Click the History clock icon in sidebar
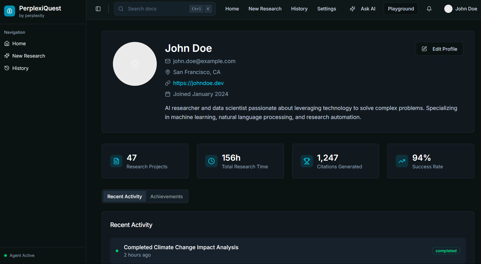Image resolution: width=481 pixels, height=264 pixels. coord(7,68)
